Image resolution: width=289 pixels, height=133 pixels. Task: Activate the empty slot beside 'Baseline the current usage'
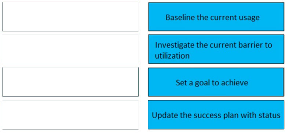tap(70, 16)
